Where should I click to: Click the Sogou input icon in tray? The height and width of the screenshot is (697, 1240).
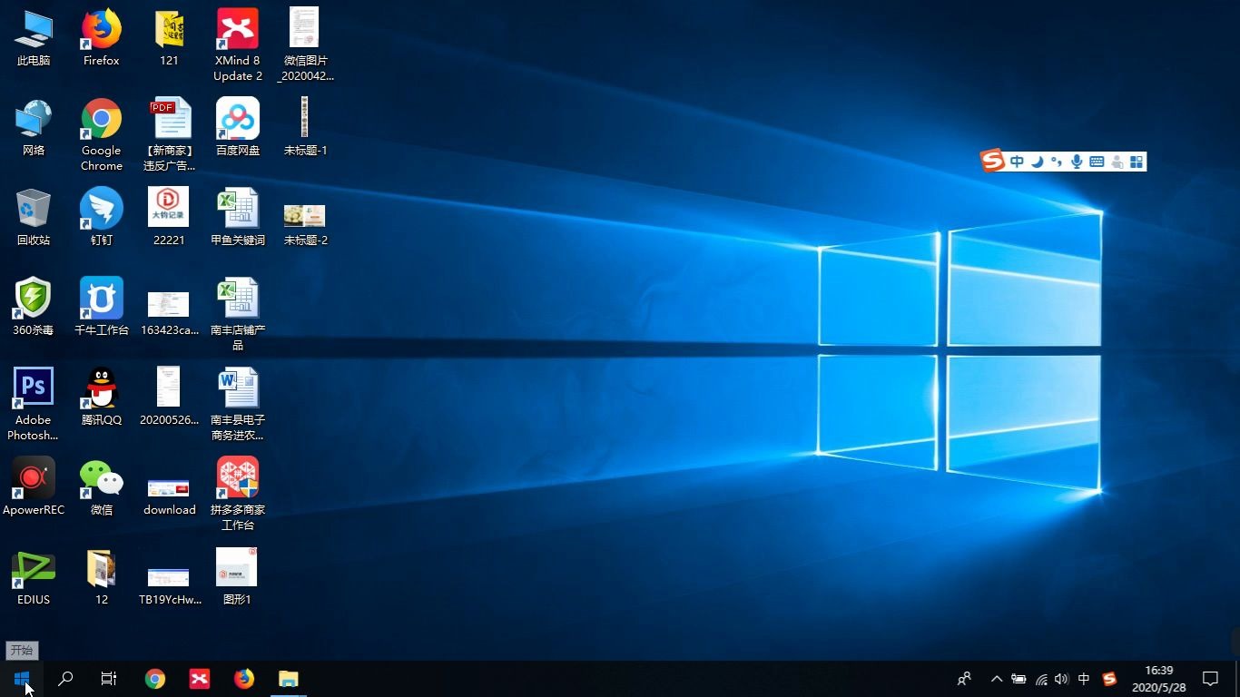coord(1109,679)
